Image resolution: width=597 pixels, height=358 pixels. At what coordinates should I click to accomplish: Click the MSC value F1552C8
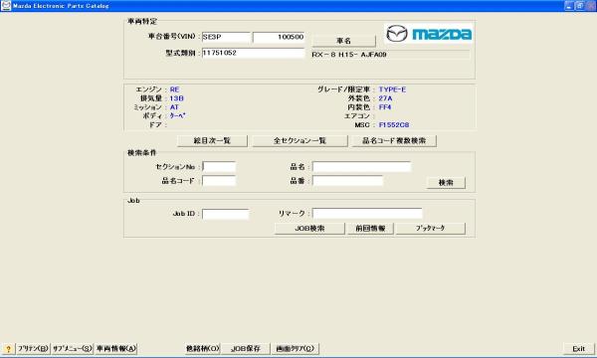tap(394, 124)
